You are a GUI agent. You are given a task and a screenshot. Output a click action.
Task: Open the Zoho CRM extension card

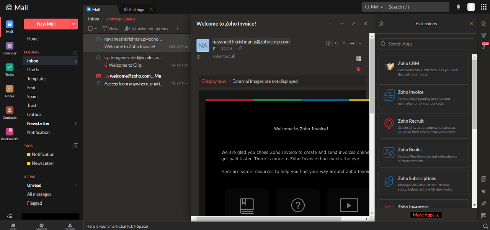click(424, 68)
